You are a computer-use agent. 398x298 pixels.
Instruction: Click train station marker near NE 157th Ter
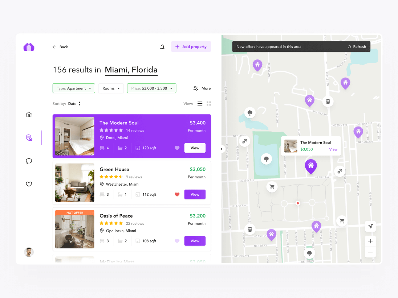point(250,229)
